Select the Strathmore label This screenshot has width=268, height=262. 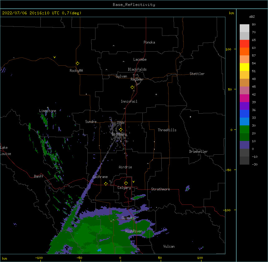click(x=160, y=189)
